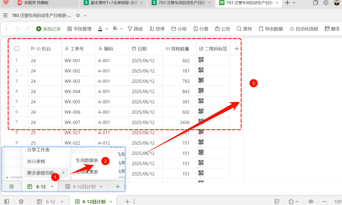Open QR code thumbnail in row WK-022
The height and width of the screenshot is (205, 342).
pyautogui.click(x=201, y=142)
